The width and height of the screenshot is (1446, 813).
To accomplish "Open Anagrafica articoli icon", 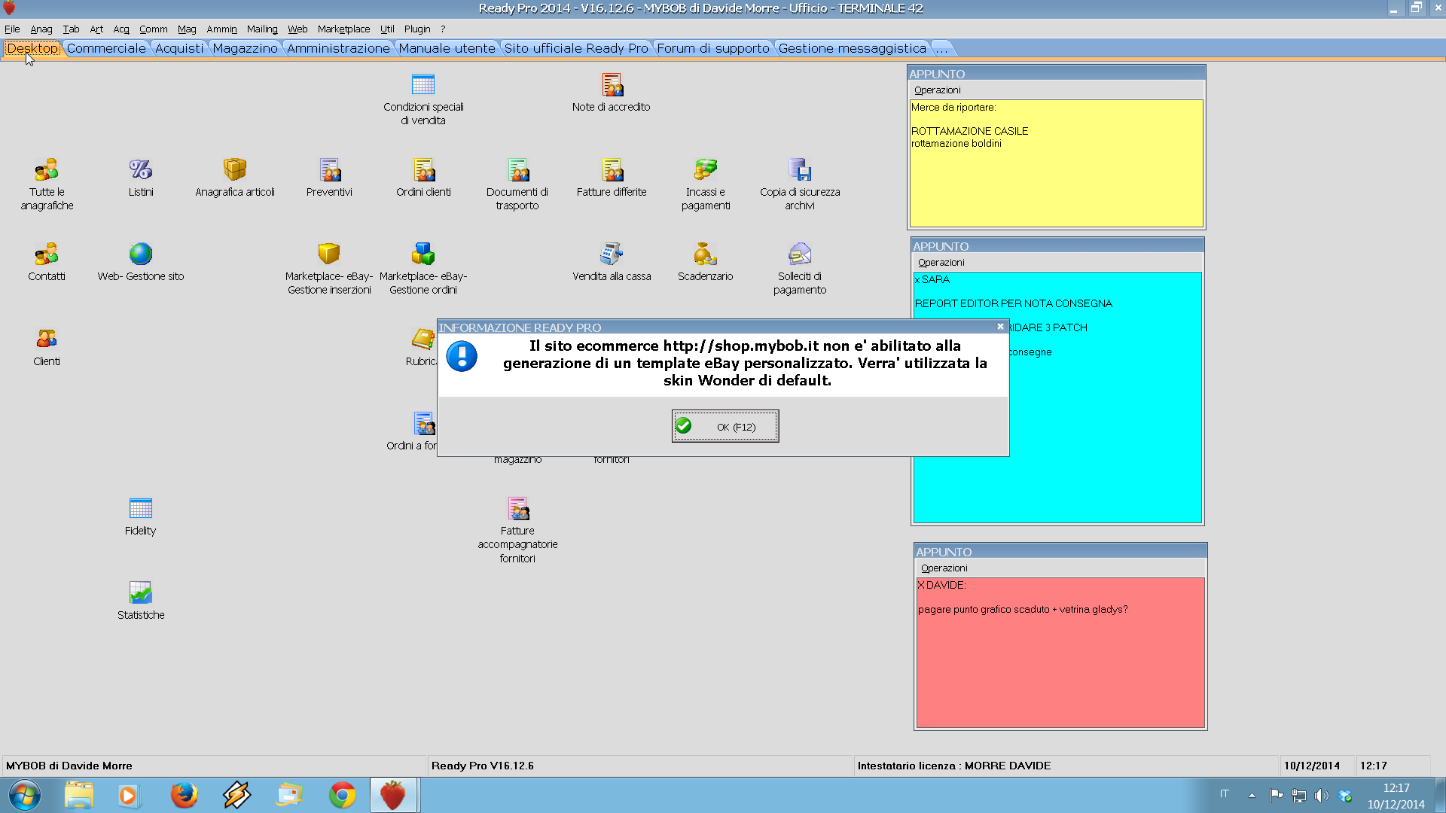I will coord(235,169).
